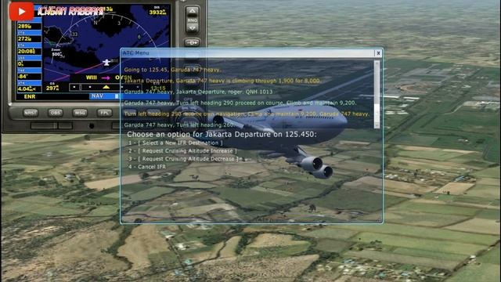The height and width of the screenshot is (282, 501).
Task: Click the 'Going to 125.45' message line
Action: coord(172,70)
